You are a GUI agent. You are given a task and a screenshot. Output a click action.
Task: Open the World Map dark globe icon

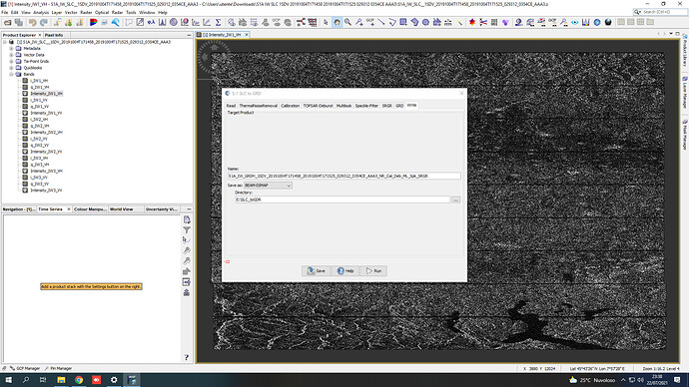pyautogui.click(x=608, y=22)
